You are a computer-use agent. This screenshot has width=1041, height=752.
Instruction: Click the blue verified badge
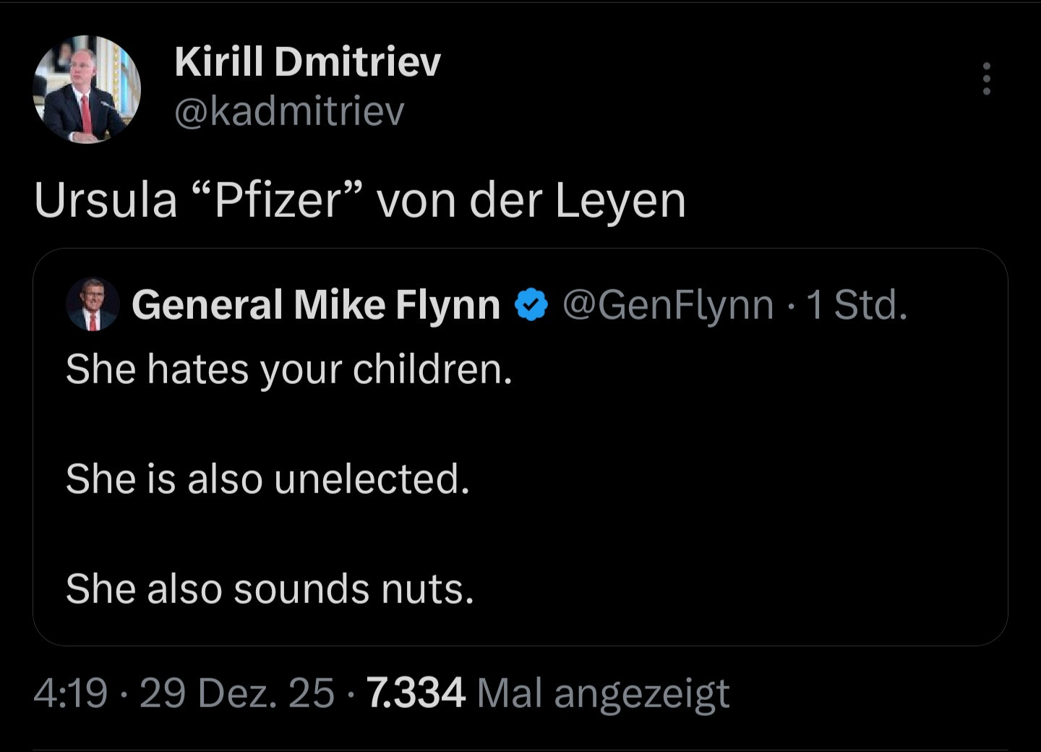pos(531,305)
